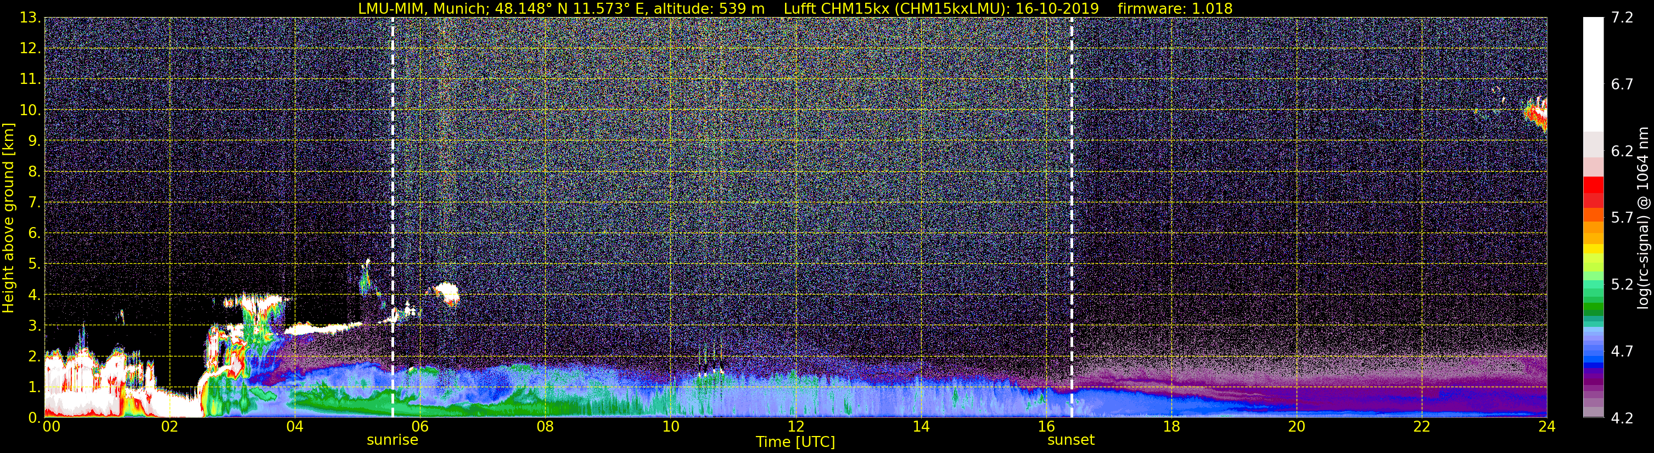Click the y-axis tick label '6.'
Screen dimensions: 1654x453
point(34,233)
